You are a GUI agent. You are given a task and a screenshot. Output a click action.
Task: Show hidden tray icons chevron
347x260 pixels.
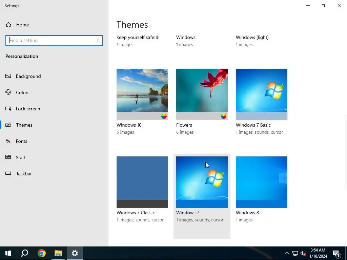[287, 253]
